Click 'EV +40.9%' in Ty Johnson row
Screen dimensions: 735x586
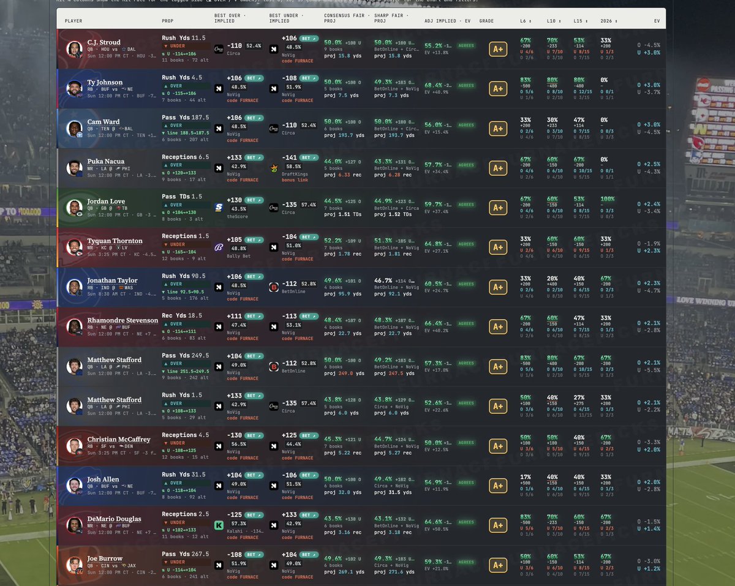point(437,92)
